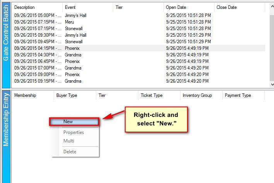Click open date 9/25/2015 10:51:29 PM of 09:45PM Stonewall

tap(188, 42)
